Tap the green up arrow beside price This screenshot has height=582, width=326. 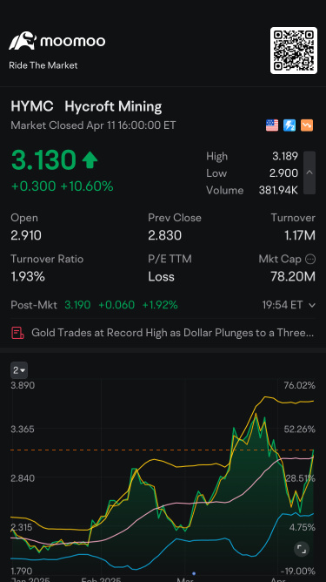pos(90,160)
